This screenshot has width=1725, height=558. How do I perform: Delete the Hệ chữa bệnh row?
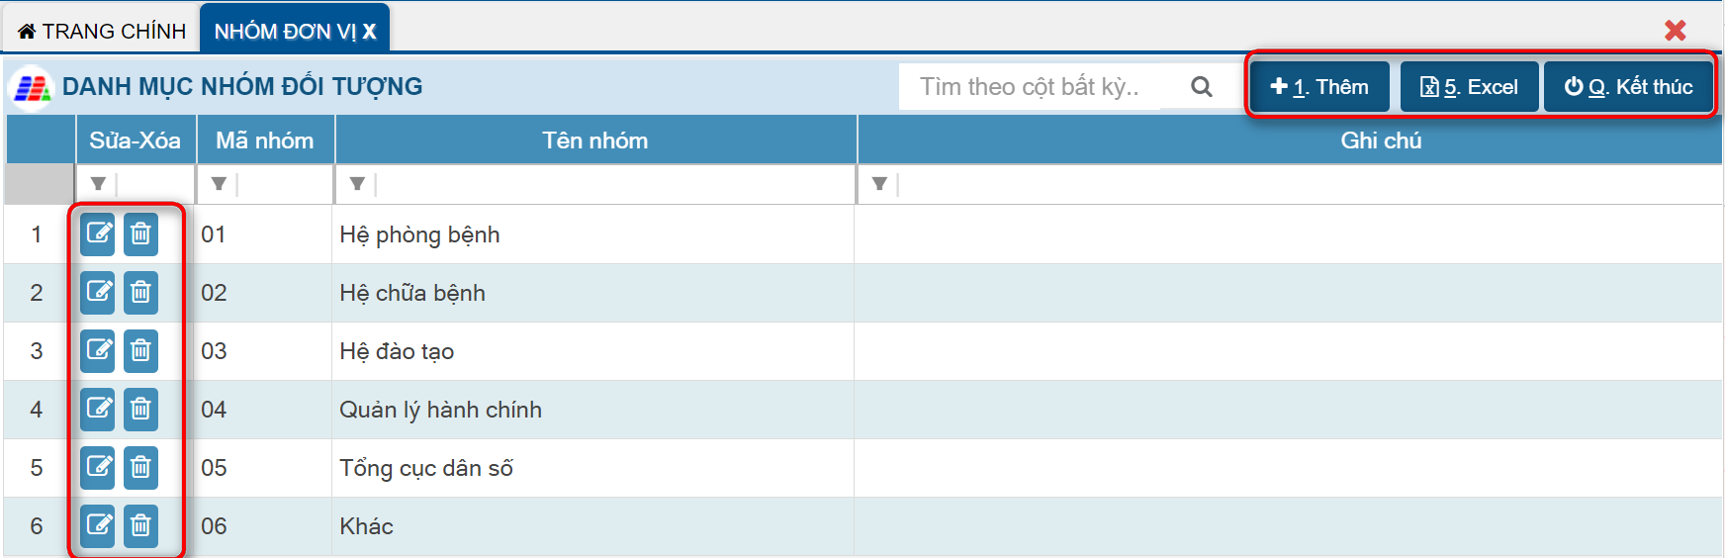coord(140,293)
